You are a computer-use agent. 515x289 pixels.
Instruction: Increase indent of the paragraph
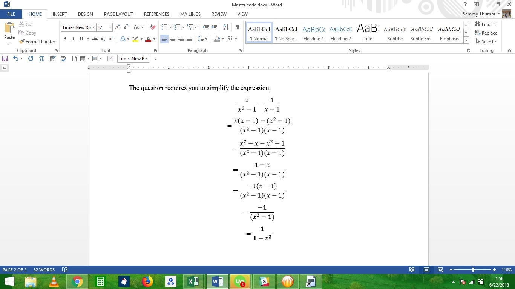point(214,27)
